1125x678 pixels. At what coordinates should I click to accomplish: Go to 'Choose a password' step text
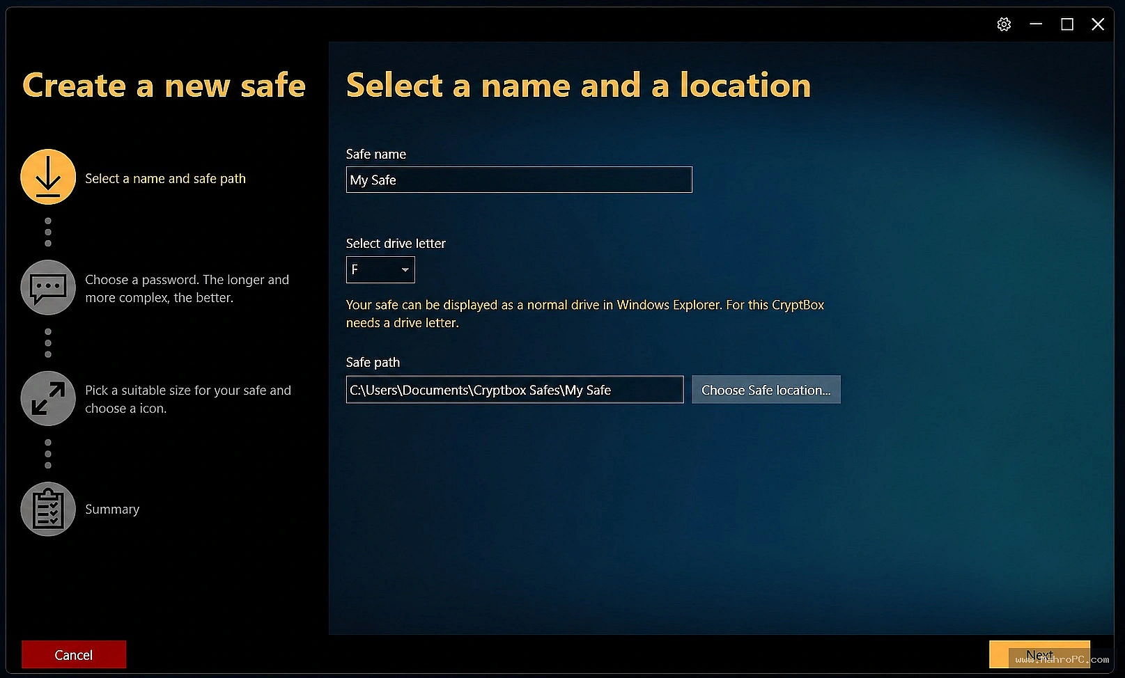(187, 288)
